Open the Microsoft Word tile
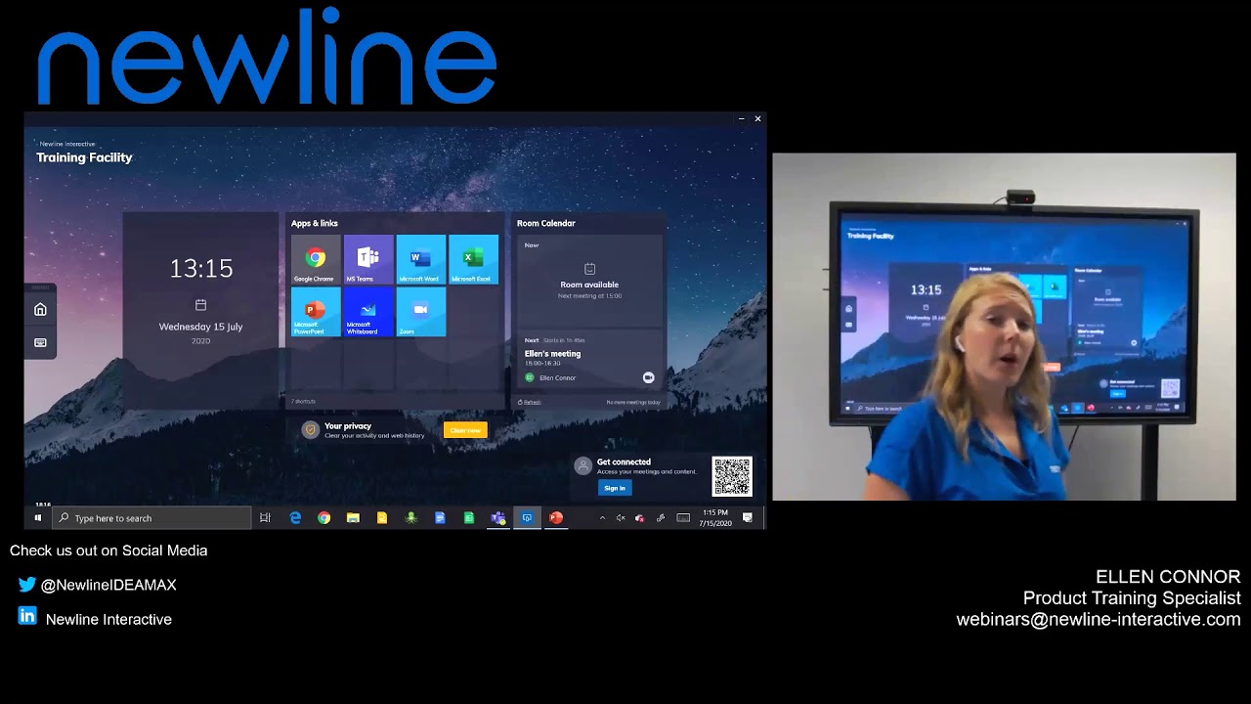Viewport: 1251px width, 704px height. (420, 259)
